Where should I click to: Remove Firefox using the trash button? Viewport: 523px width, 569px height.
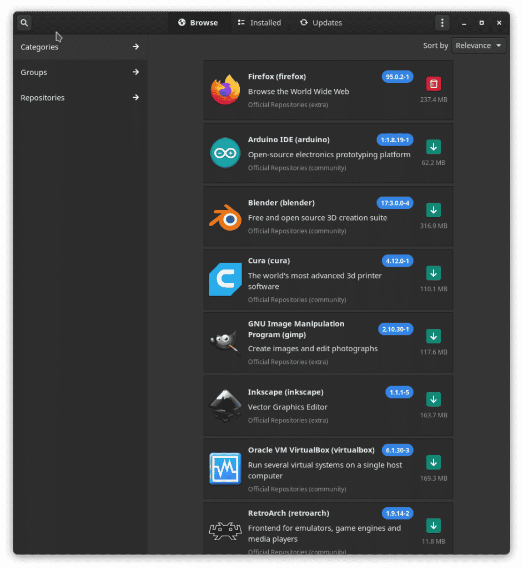pyautogui.click(x=433, y=84)
